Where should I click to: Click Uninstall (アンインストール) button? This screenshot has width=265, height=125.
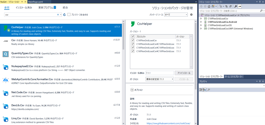(x=184, y=73)
